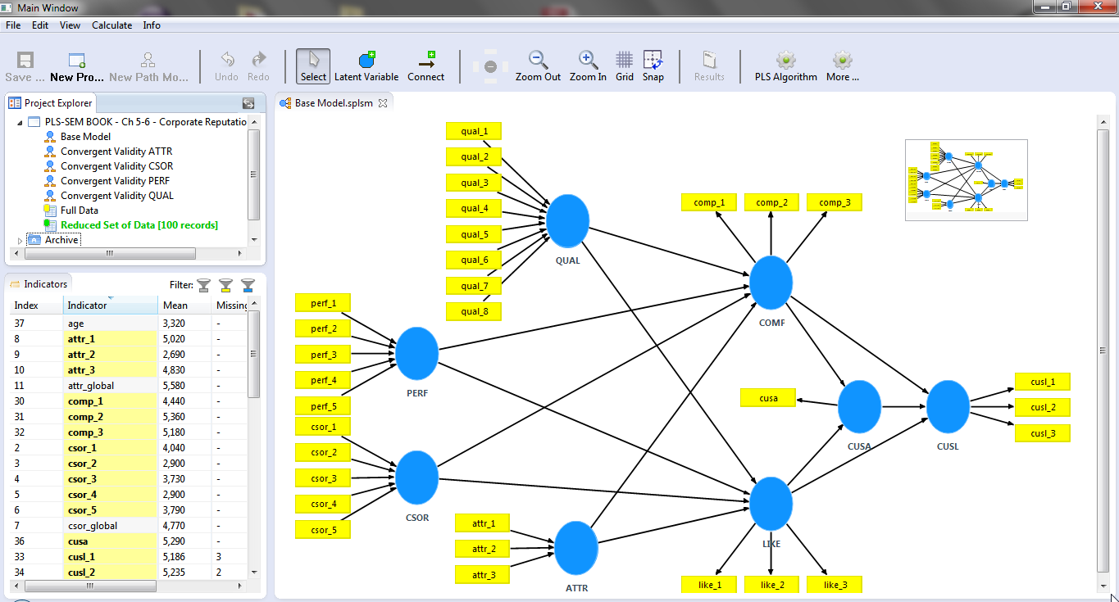Open the first Filter control in Indicators panel
1119x602 pixels.
coord(202,284)
